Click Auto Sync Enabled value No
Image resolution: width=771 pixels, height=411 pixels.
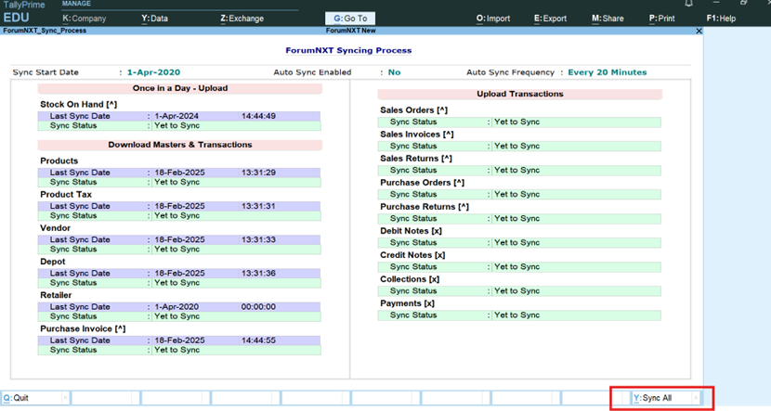[x=394, y=72]
